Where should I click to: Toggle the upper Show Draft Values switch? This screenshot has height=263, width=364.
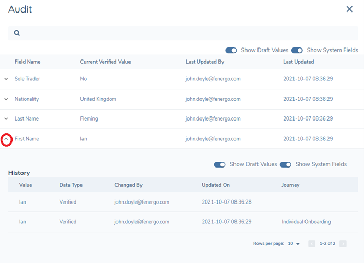point(231,50)
